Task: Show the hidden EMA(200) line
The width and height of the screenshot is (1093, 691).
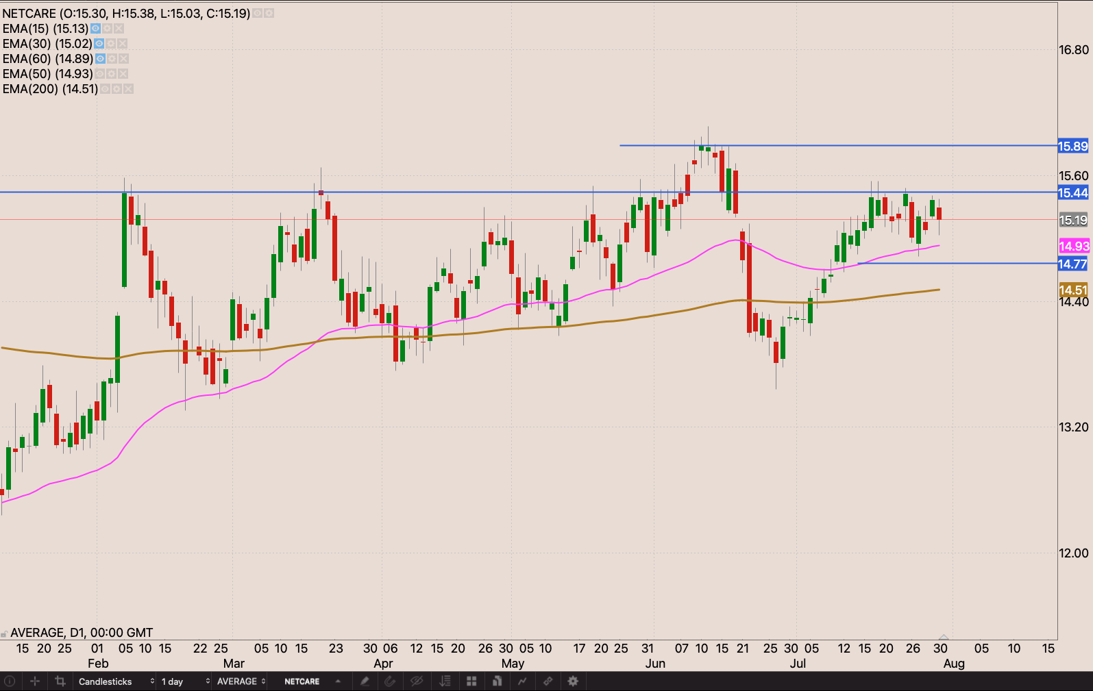Action: (x=106, y=89)
